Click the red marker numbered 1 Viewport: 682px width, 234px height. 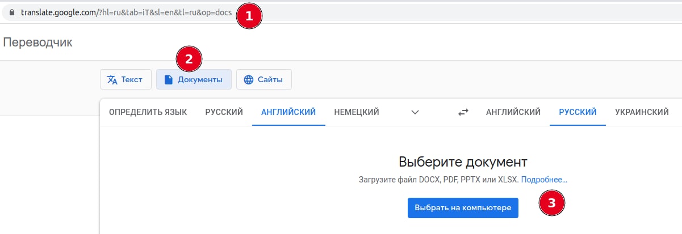(x=249, y=16)
